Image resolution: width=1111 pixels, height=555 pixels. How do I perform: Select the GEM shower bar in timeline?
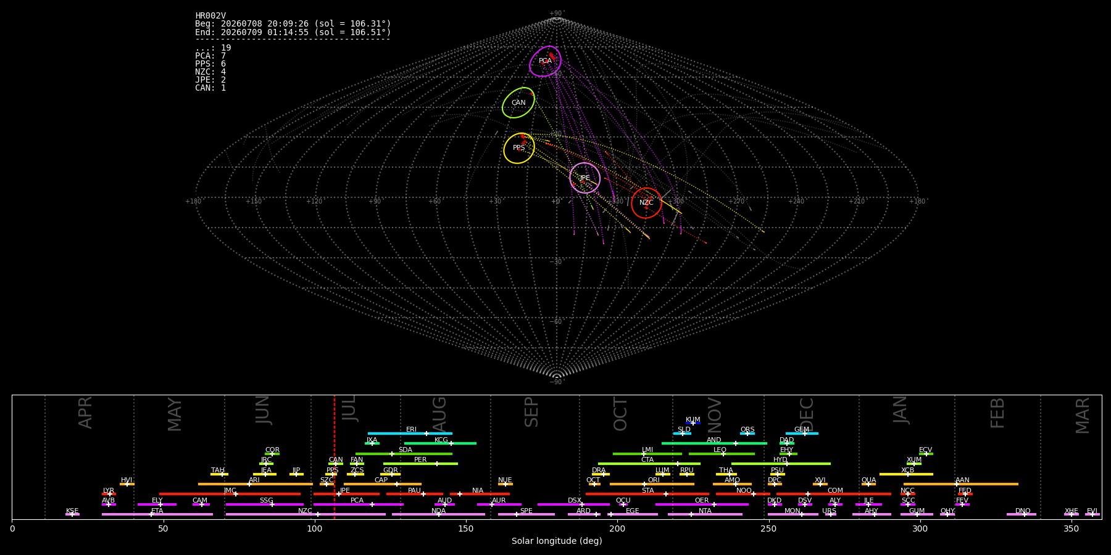click(802, 434)
